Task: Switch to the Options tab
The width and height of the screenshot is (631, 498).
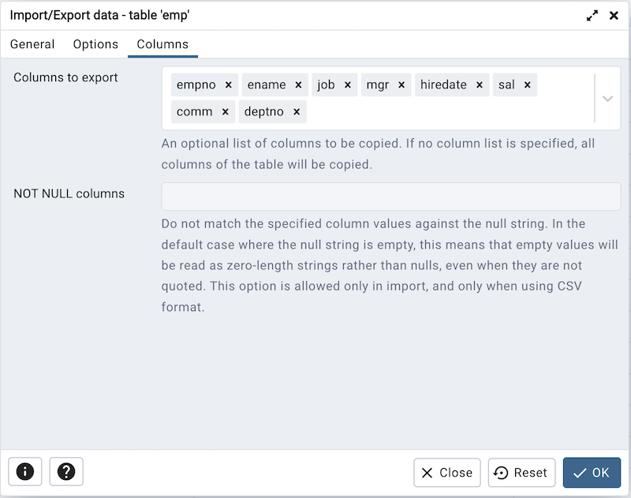Action: [95, 44]
